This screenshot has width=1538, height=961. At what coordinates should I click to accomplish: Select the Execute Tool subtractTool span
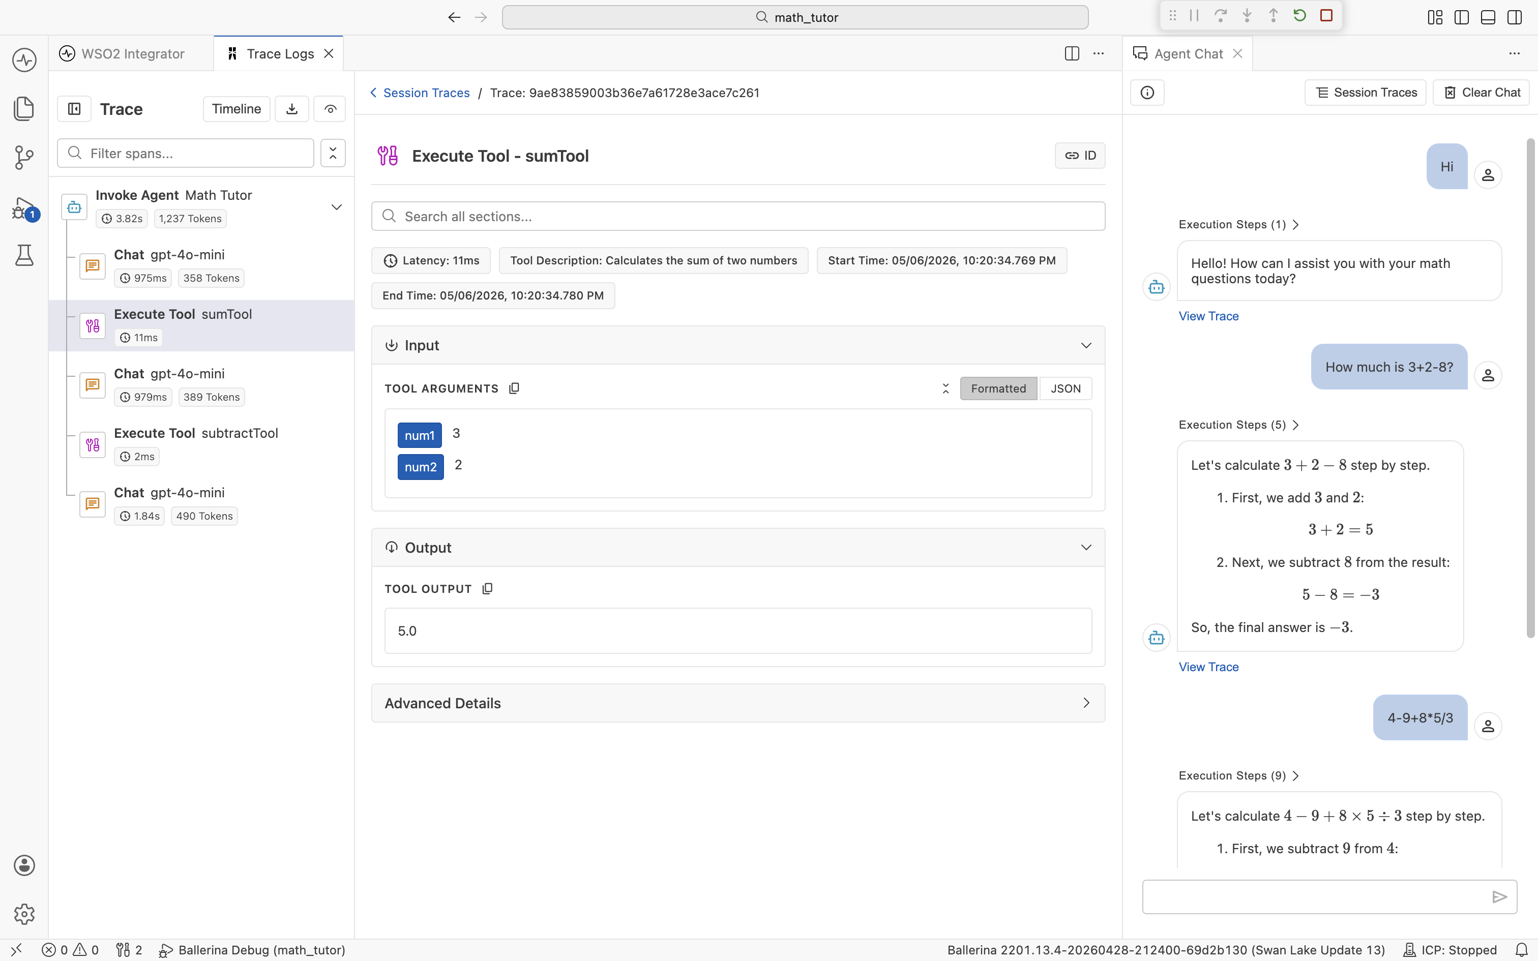201,444
